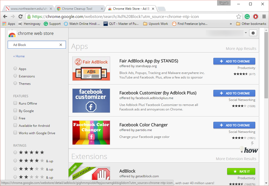Open the AdBlock extension toolbar icon
269x186 pixels.
255,17
